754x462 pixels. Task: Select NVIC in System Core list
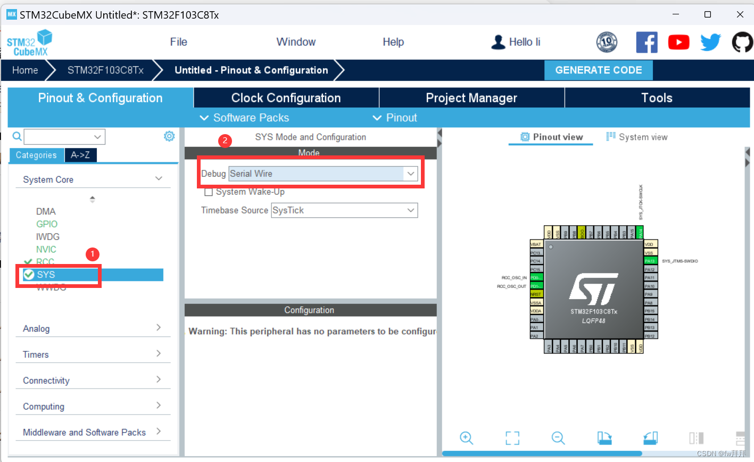pyautogui.click(x=46, y=249)
